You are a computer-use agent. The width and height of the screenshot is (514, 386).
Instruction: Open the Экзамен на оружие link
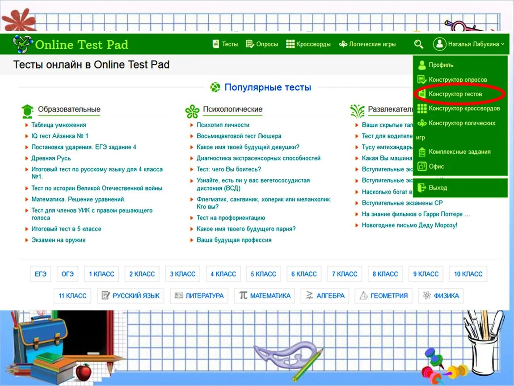coord(59,240)
